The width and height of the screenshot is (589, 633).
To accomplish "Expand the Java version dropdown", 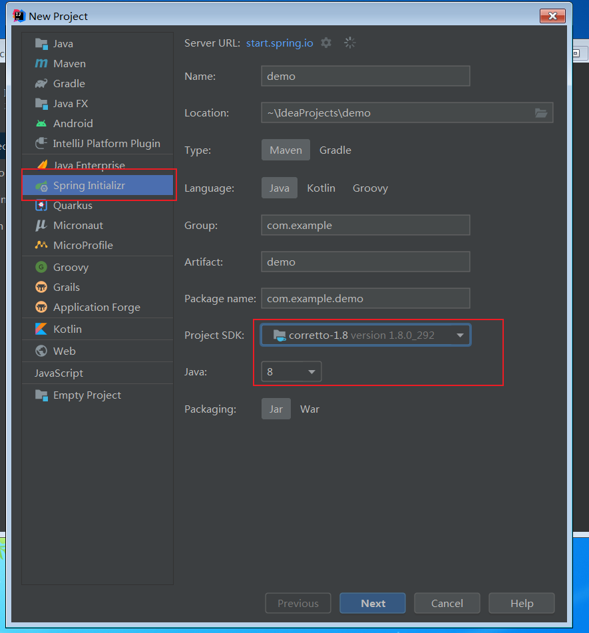I will (x=292, y=372).
